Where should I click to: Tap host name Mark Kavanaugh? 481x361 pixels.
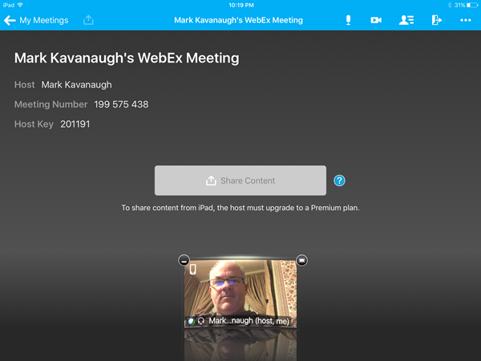click(x=77, y=85)
